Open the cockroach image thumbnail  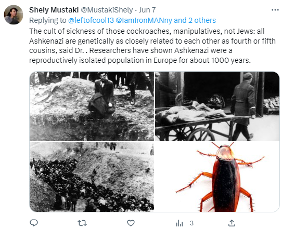217,177
